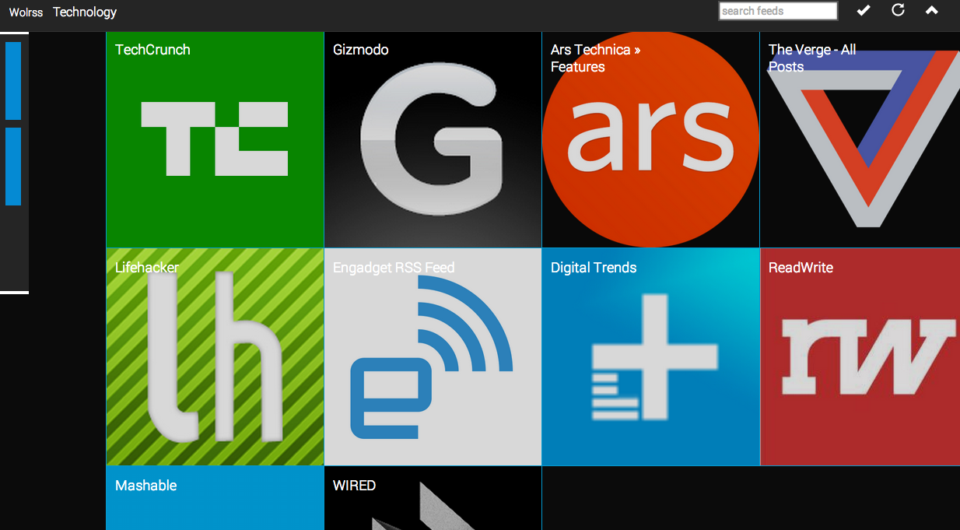Click the refresh feeds icon
The width and height of the screenshot is (960, 530).
click(x=898, y=11)
